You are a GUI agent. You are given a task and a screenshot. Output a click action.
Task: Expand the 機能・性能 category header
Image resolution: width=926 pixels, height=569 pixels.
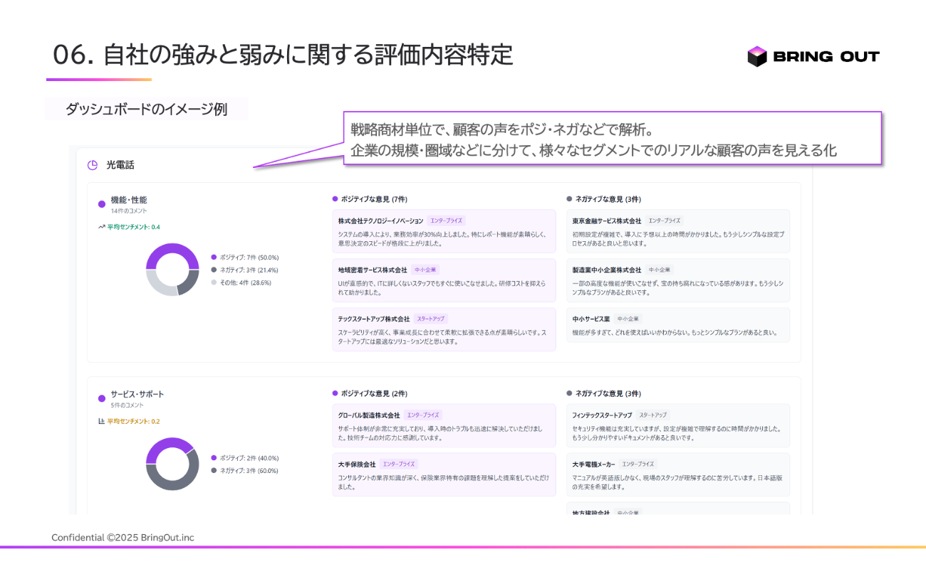point(129,201)
